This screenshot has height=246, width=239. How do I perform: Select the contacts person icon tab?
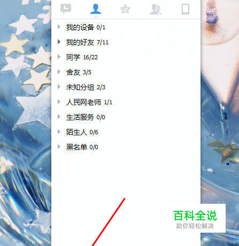tap(96, 9)
